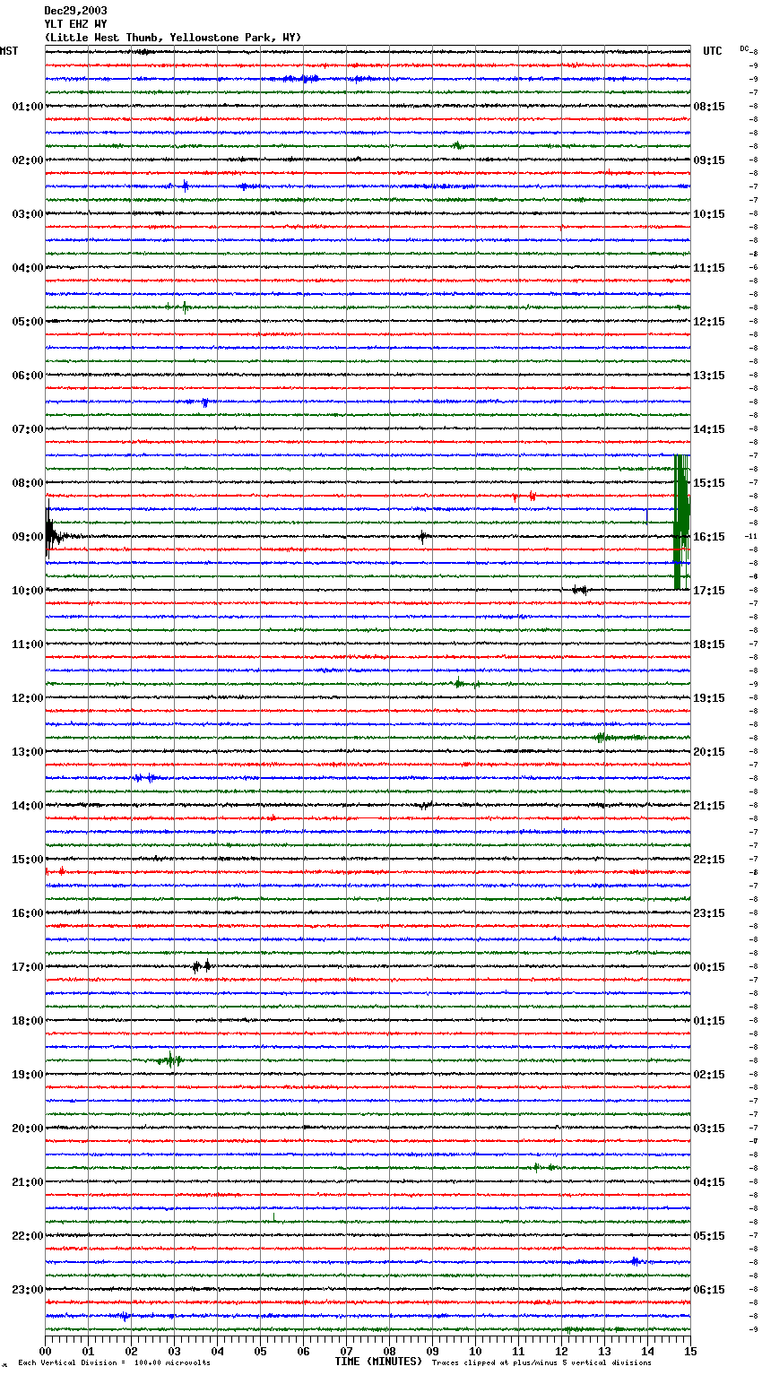This screenshot has height=1375, width=762.
Task: Select the 04:00 MST time label
Action: [x=28, y=268]
